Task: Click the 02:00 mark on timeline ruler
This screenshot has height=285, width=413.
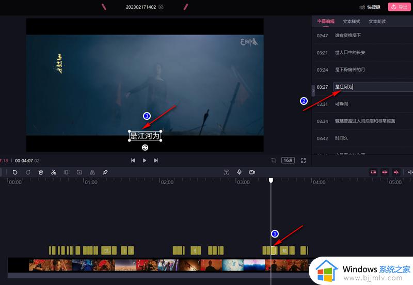Action: 167,182
